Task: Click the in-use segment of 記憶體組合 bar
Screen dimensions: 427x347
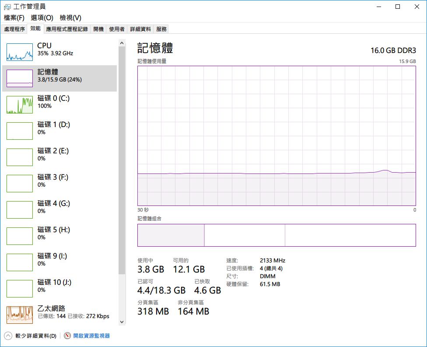Action: [x=171, y=235]
